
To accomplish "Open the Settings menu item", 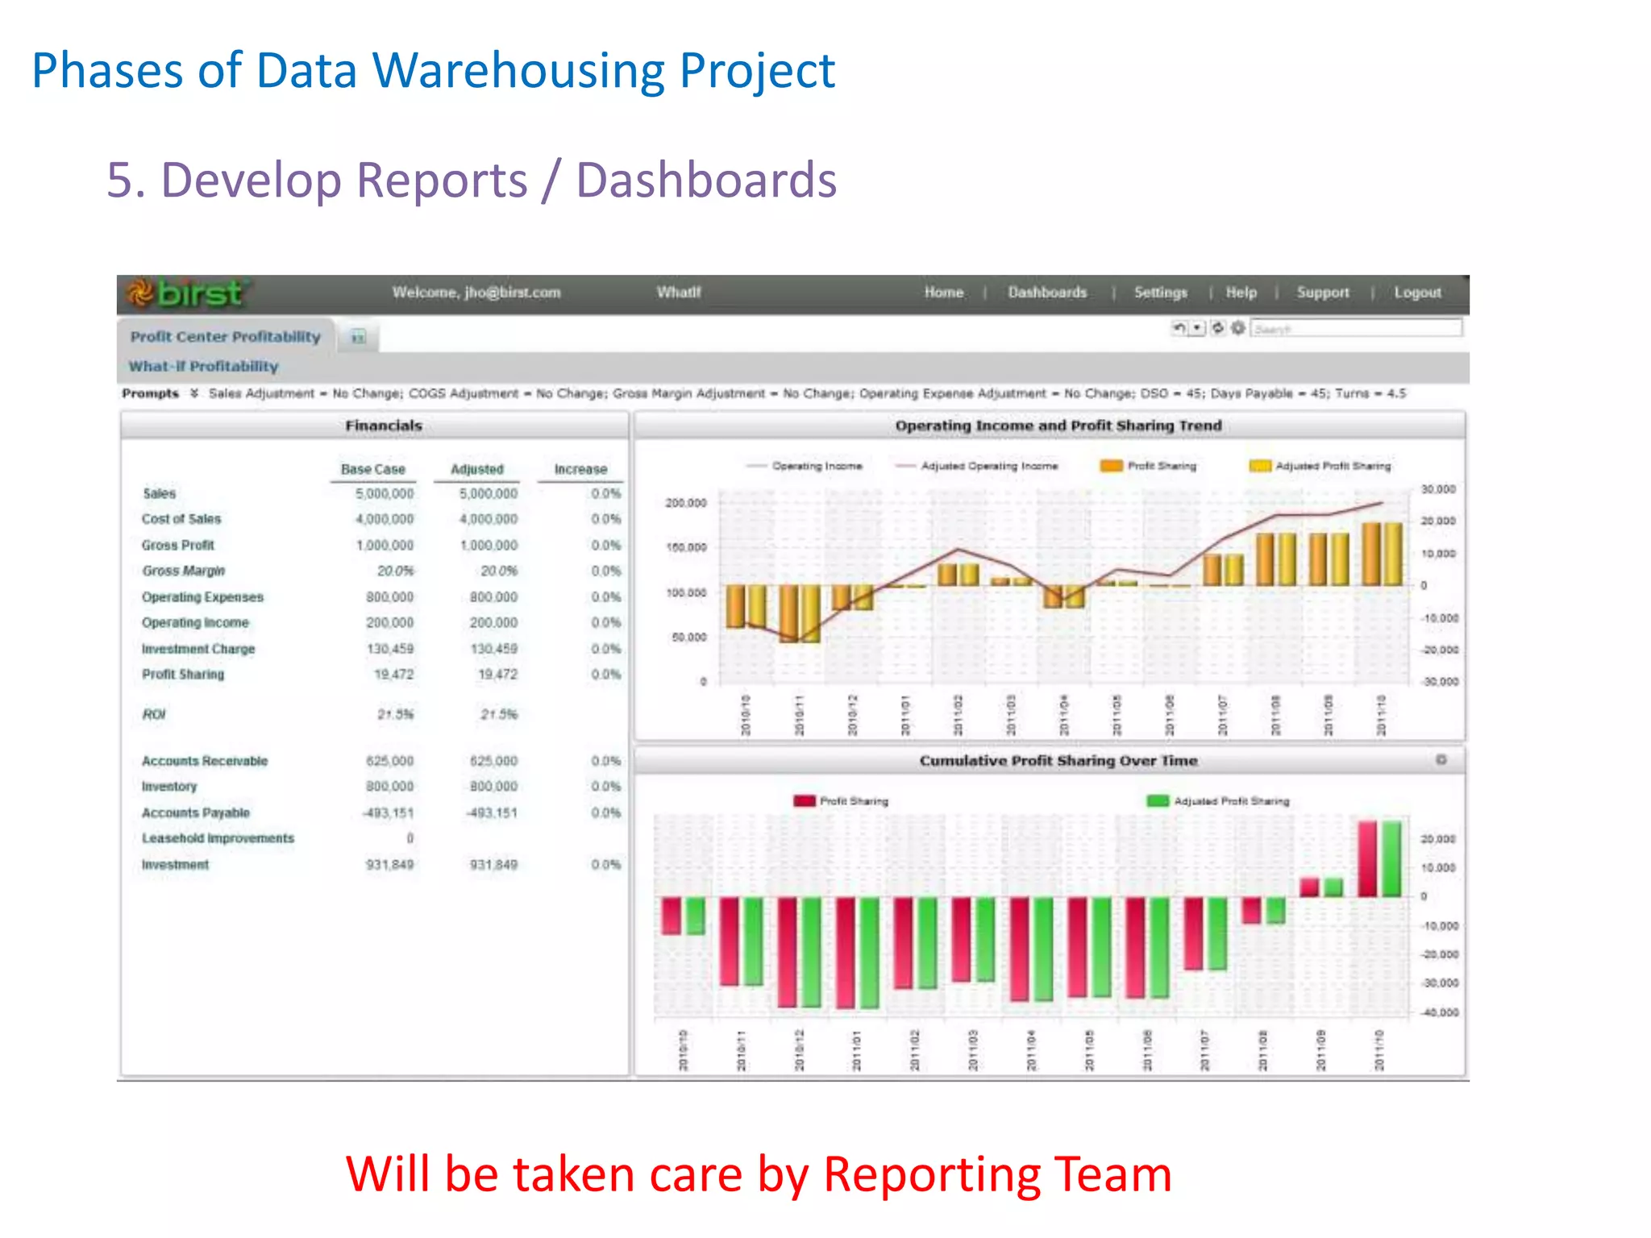I will [x=1161, y=293].
